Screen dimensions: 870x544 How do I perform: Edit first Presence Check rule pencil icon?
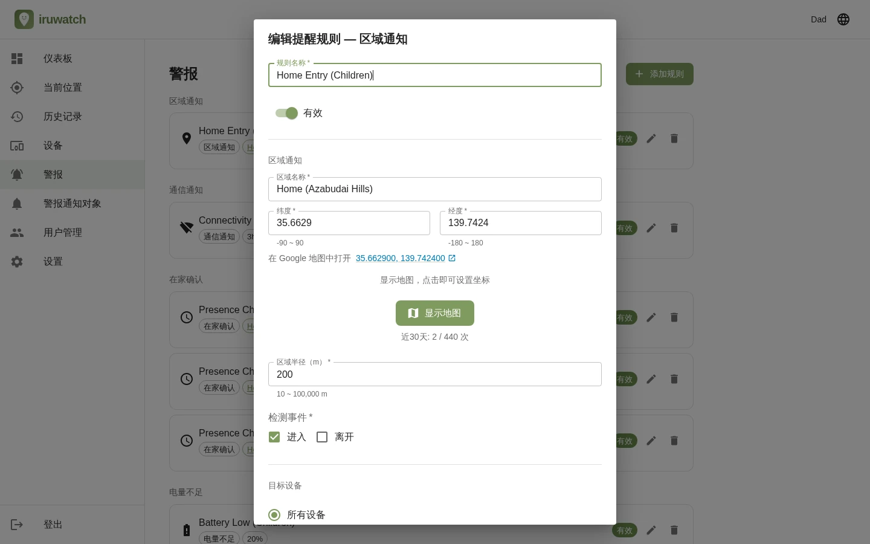[x=651, y=317]
